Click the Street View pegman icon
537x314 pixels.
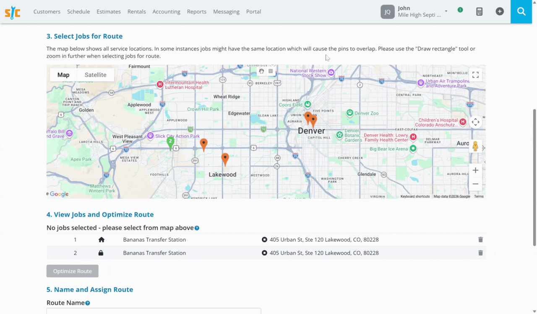point(475,146)
